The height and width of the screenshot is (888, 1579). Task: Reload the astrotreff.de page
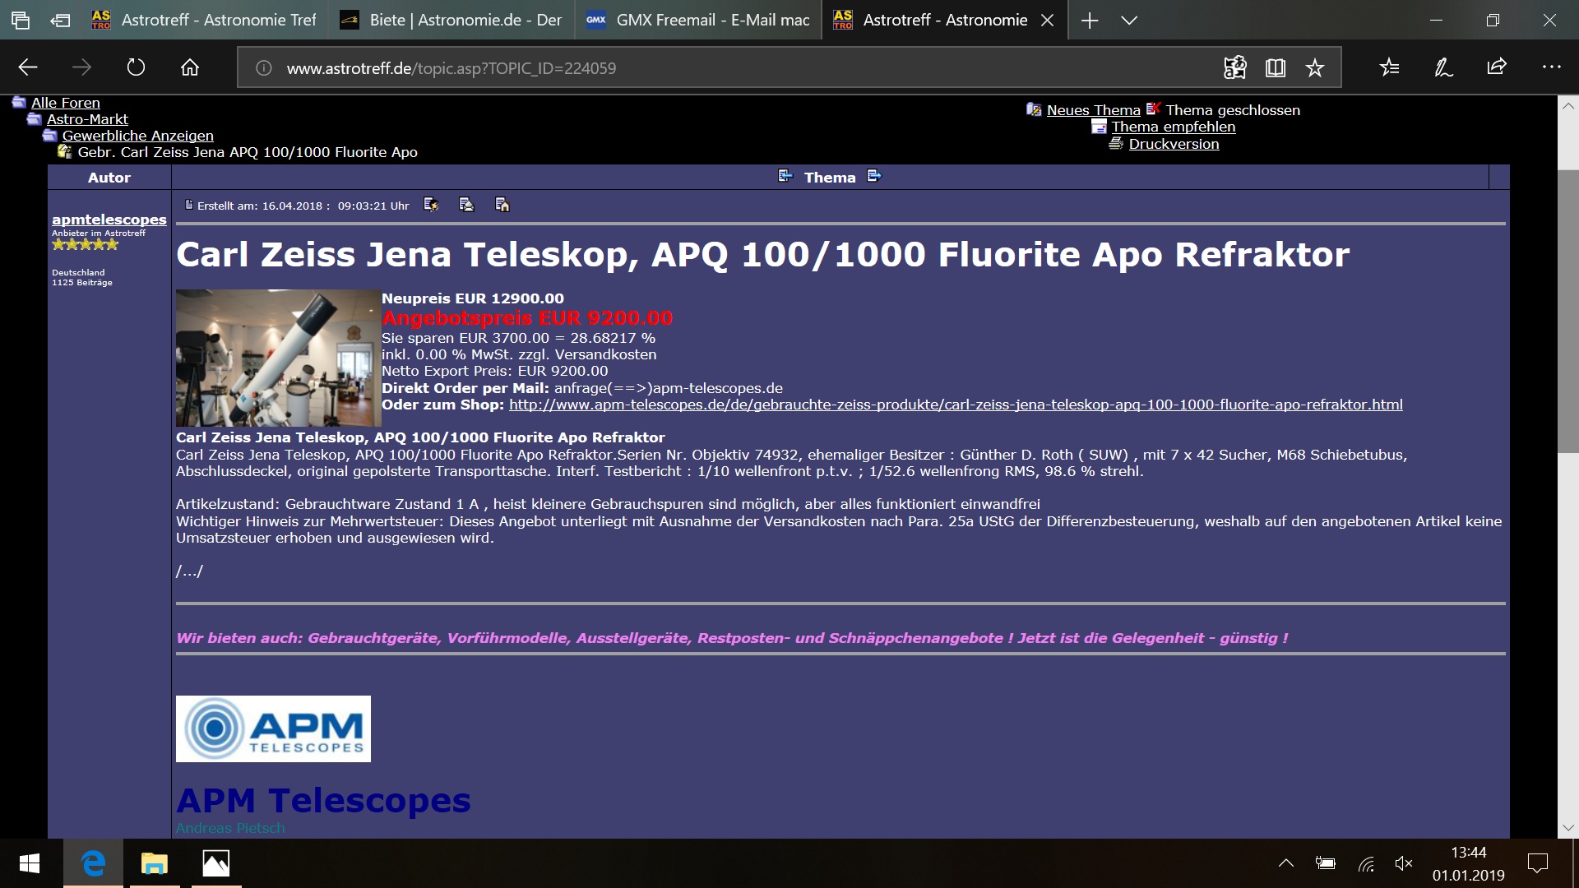136,67
